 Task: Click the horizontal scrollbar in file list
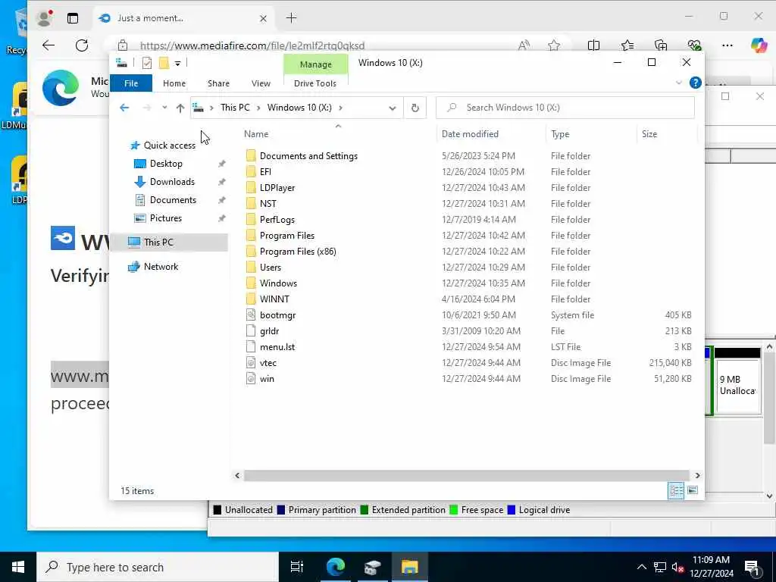coord(467,475)
